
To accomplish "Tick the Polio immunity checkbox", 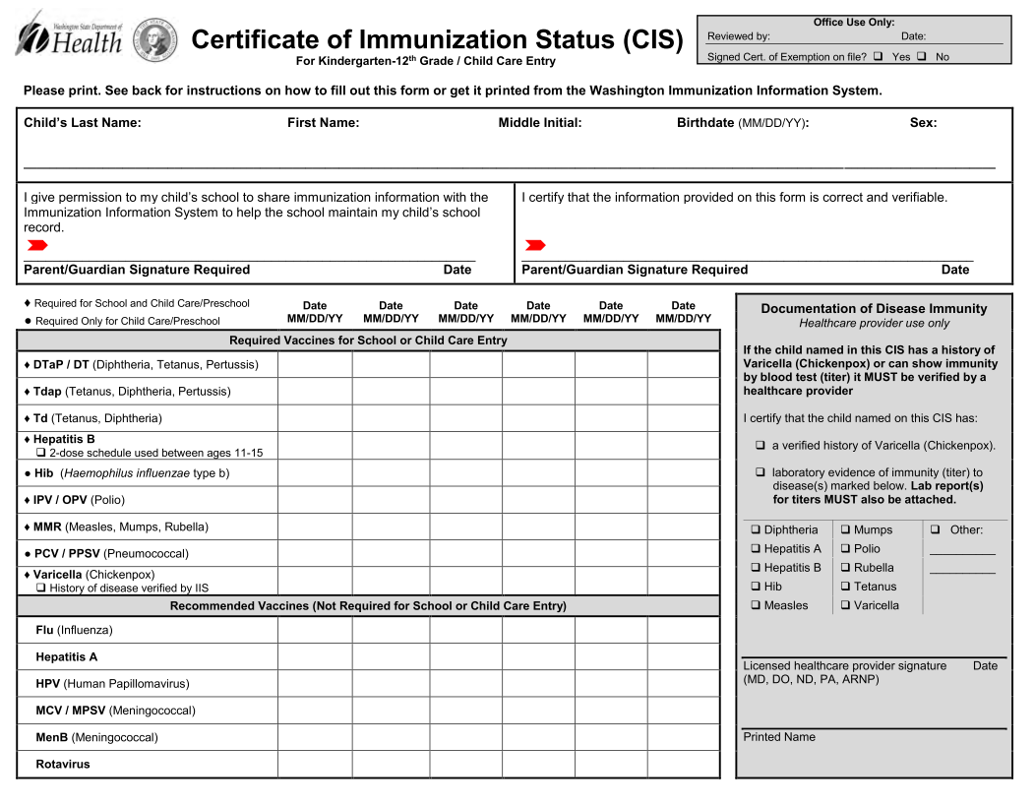I will pos(845,548).
